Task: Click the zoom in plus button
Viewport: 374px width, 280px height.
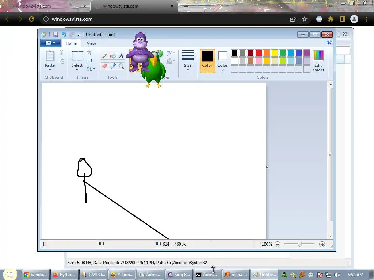Action: pos(322,244)
